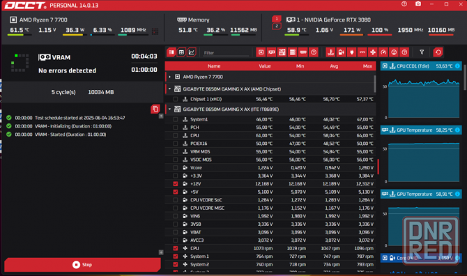The height and width of the screenshot is (276, 467).
Task: Check the VRM MOS temperature checkbox
Action: [x=176, y=152]
